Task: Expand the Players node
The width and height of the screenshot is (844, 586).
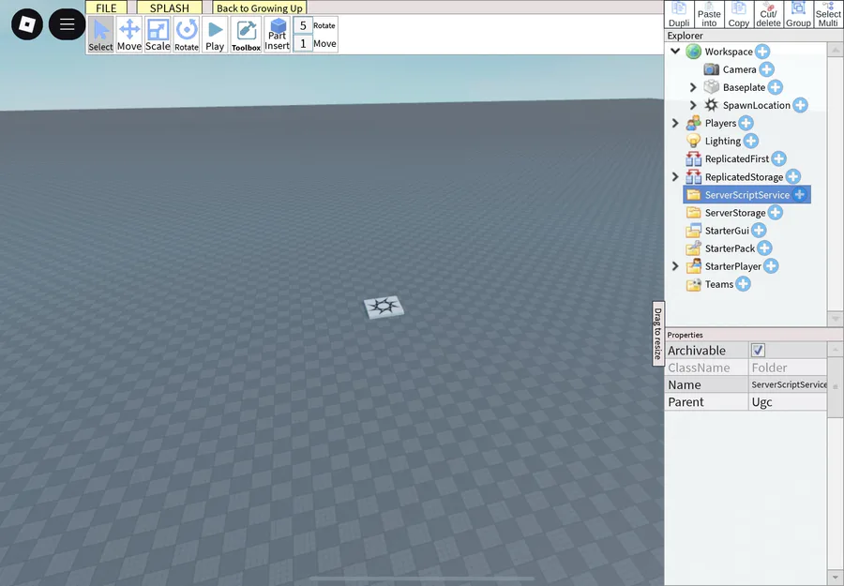Action: coord(675,123)
